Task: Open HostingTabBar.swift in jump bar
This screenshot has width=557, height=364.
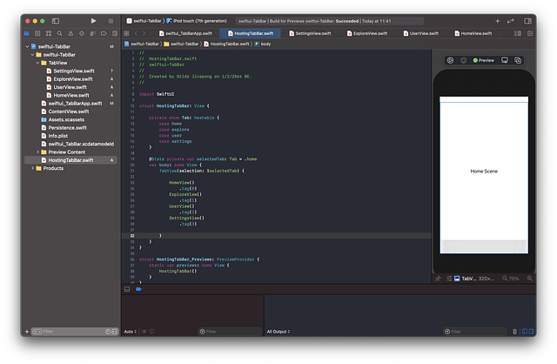Action: click(x=226, y=44)
